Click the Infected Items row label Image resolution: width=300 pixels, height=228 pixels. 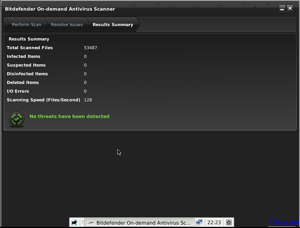(x=23, y=56)
